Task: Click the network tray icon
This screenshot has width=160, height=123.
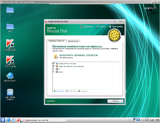Action: tap(134, 120)
